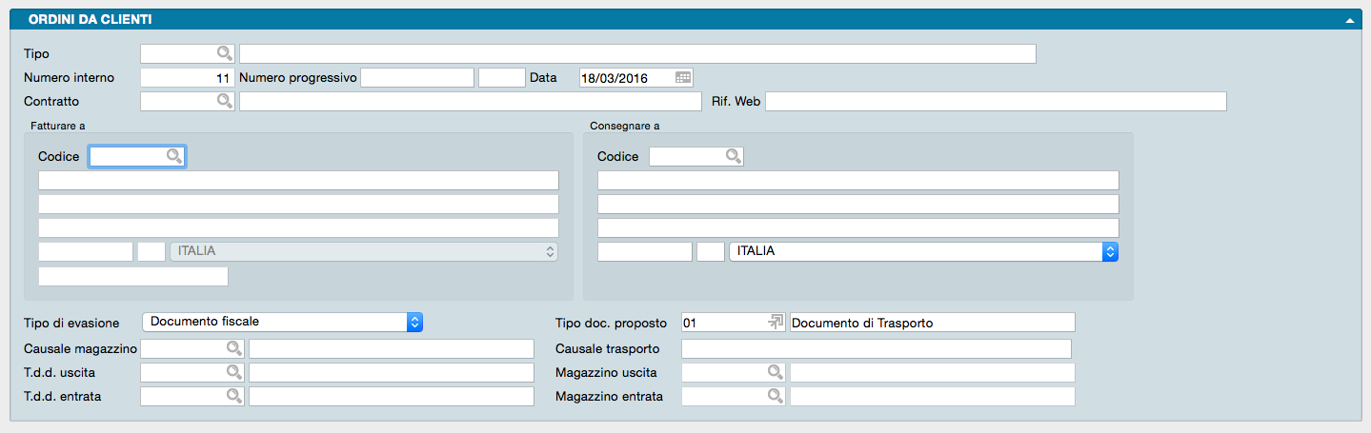This screenshot has height=433, width=1371.
Task: Click the Magazzino uscita search icon
Action: (775, 372)
